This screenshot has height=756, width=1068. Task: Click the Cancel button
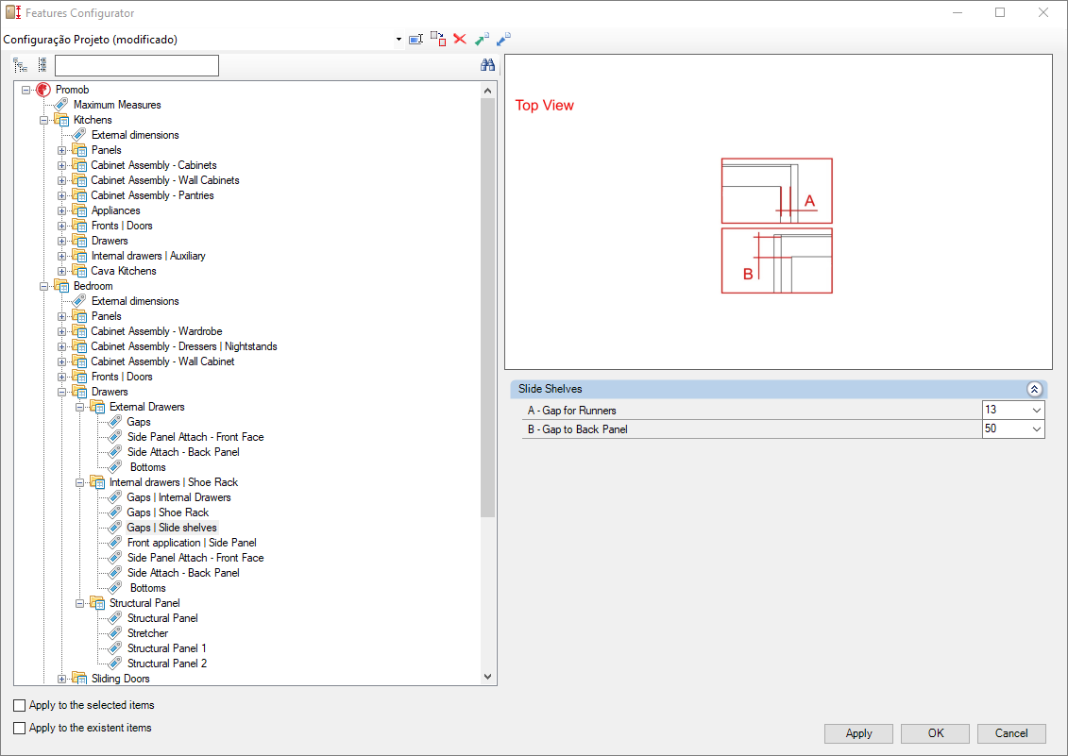click(x=1010, y=733)
